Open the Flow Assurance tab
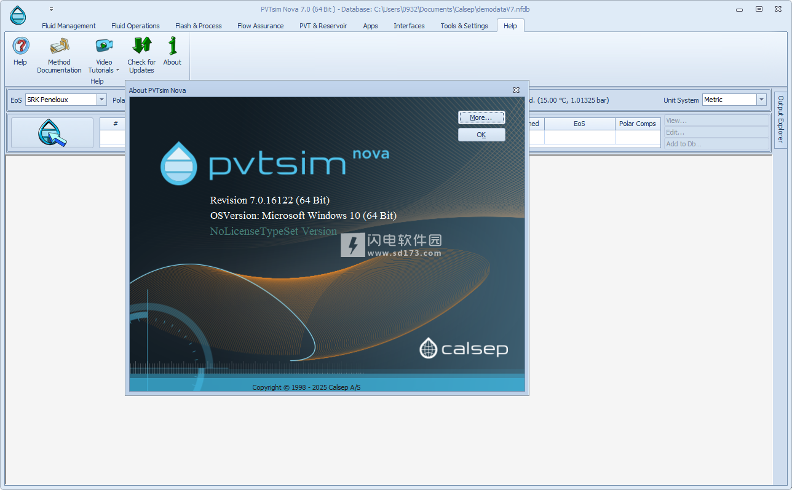The width and height of the screenshot is (792, 490). [261, 26]
